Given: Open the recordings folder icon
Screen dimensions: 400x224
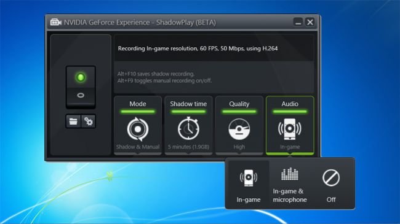Looking at the screenshot, I should 73,122.
